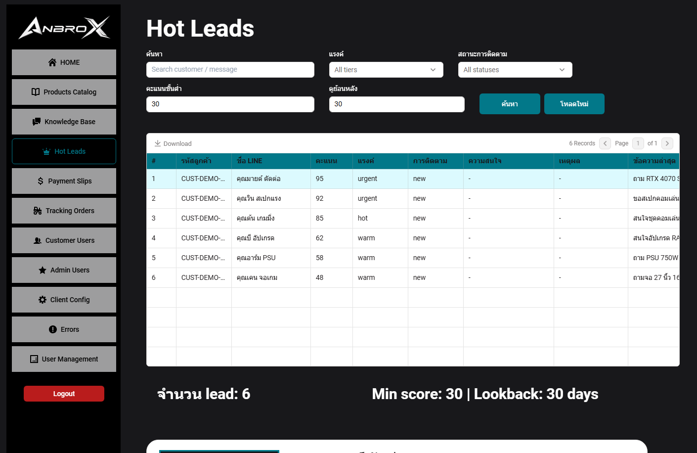Open Admin Users page

(64, 270)
